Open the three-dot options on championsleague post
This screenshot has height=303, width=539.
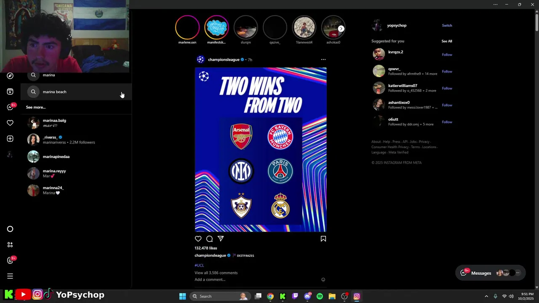pyautogui.click(x=323, y=59)
